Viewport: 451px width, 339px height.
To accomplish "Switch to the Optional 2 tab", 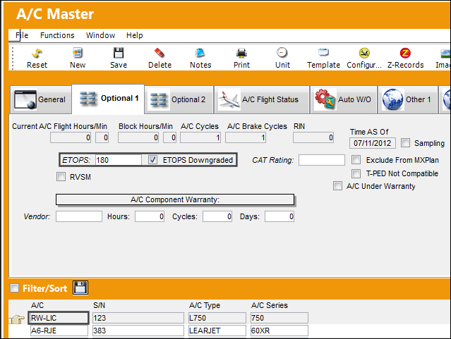I will coord(179,99).
